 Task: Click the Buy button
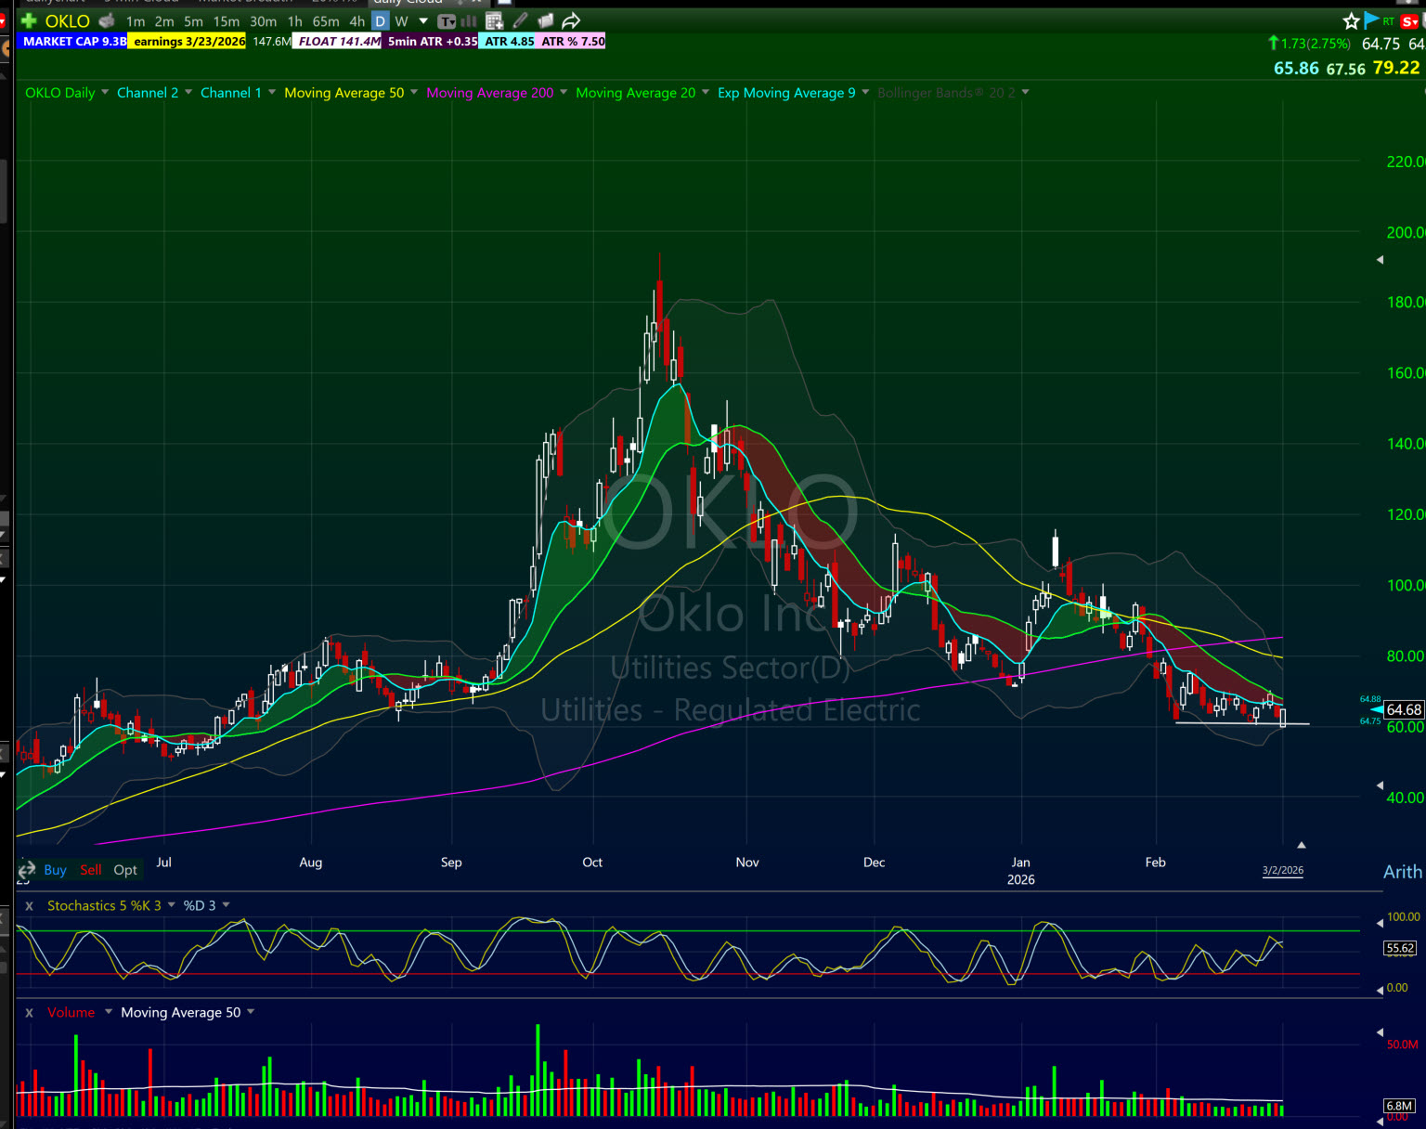[55, 870]
